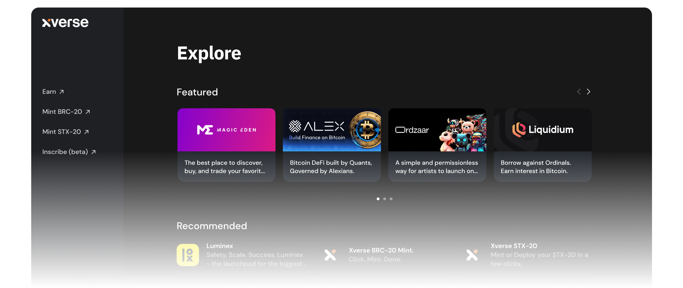This screenshot has height=288, width=683.
Task: Click the Recommended section heading
Action: [212, 226]
